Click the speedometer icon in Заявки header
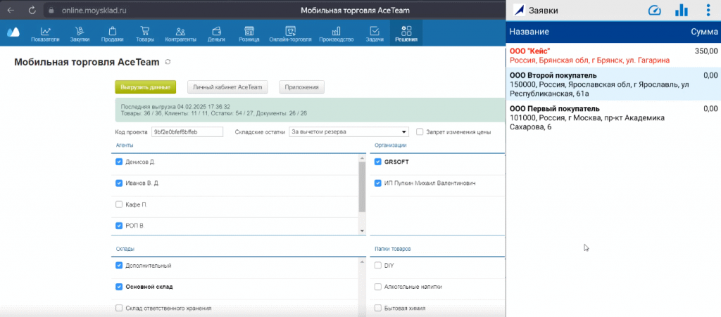The image size is (721, 317). pyautogui.click(x=655, y=11)
